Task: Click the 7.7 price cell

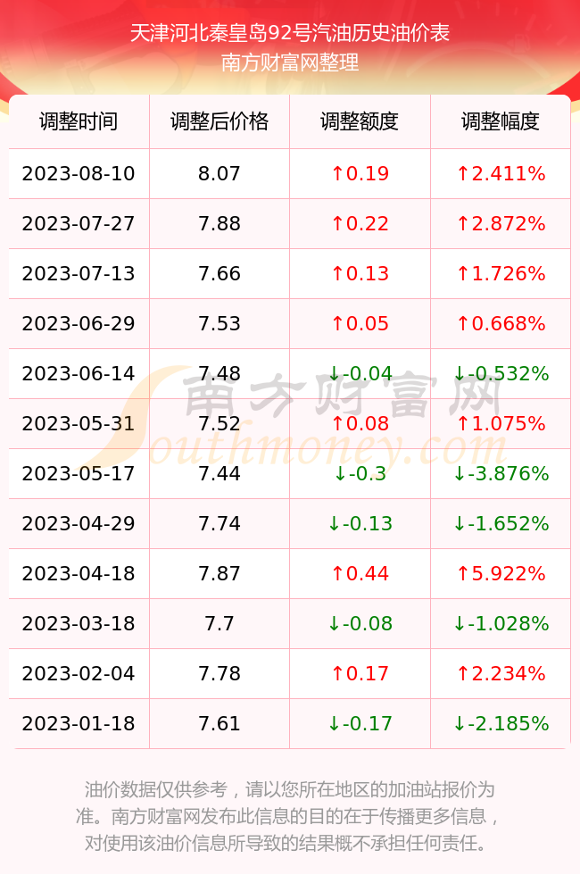Action: click(220, 623)
